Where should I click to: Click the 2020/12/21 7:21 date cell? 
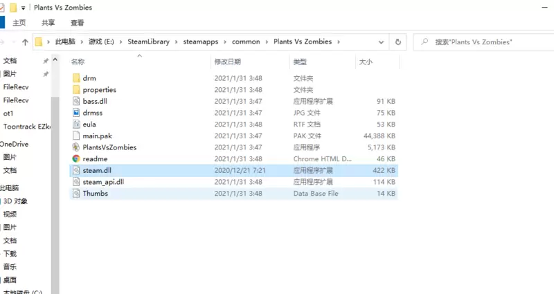click(x=240, y=170)
